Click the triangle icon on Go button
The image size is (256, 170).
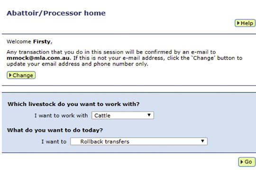[x=242, y=162]
